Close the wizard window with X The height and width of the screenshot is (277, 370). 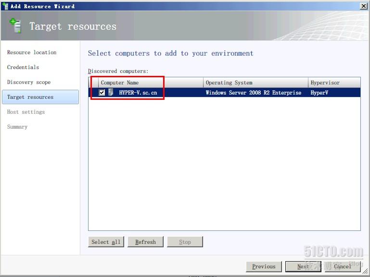point(364,6)
